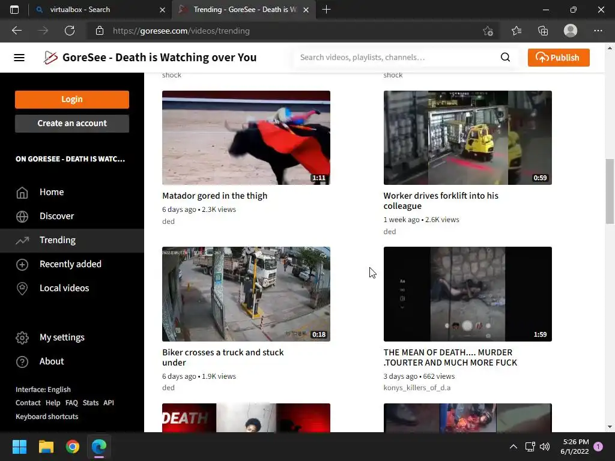Click the Recently added plus icon
Viewport: 615px width, 461px height.
click(x=22, y=265)
